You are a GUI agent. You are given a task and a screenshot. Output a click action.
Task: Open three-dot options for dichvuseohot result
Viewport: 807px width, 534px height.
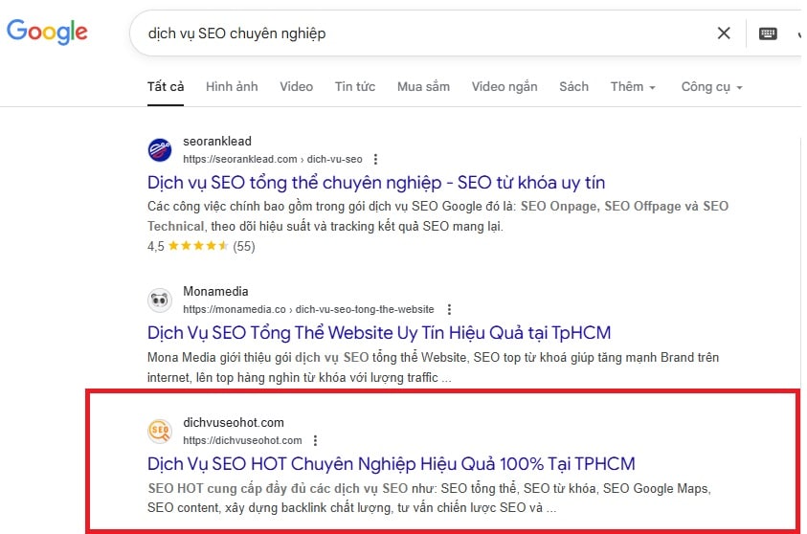[315, 440]
